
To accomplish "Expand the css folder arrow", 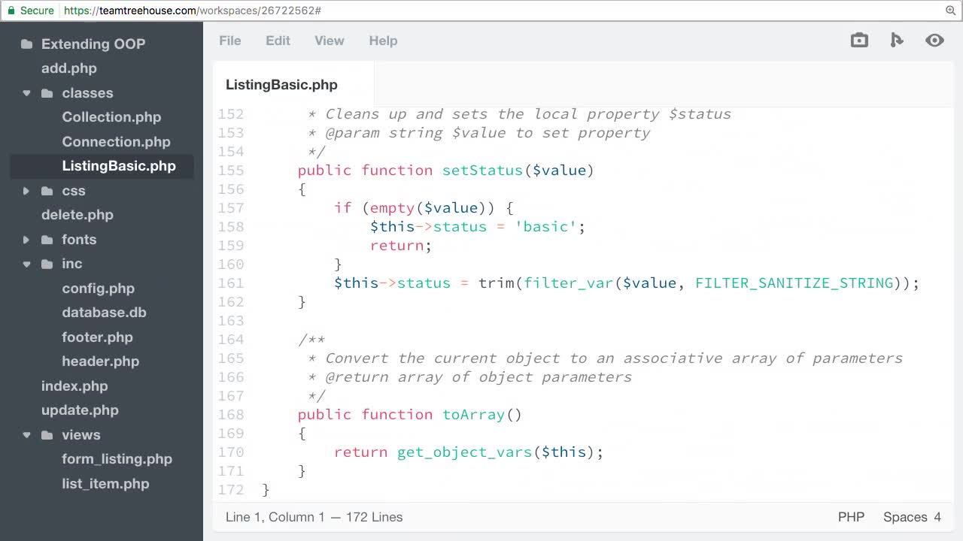I will tap(26, 191).
